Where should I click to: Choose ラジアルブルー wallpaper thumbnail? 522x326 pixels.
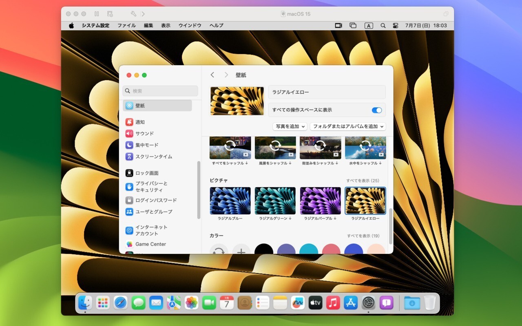pos(230,201)
